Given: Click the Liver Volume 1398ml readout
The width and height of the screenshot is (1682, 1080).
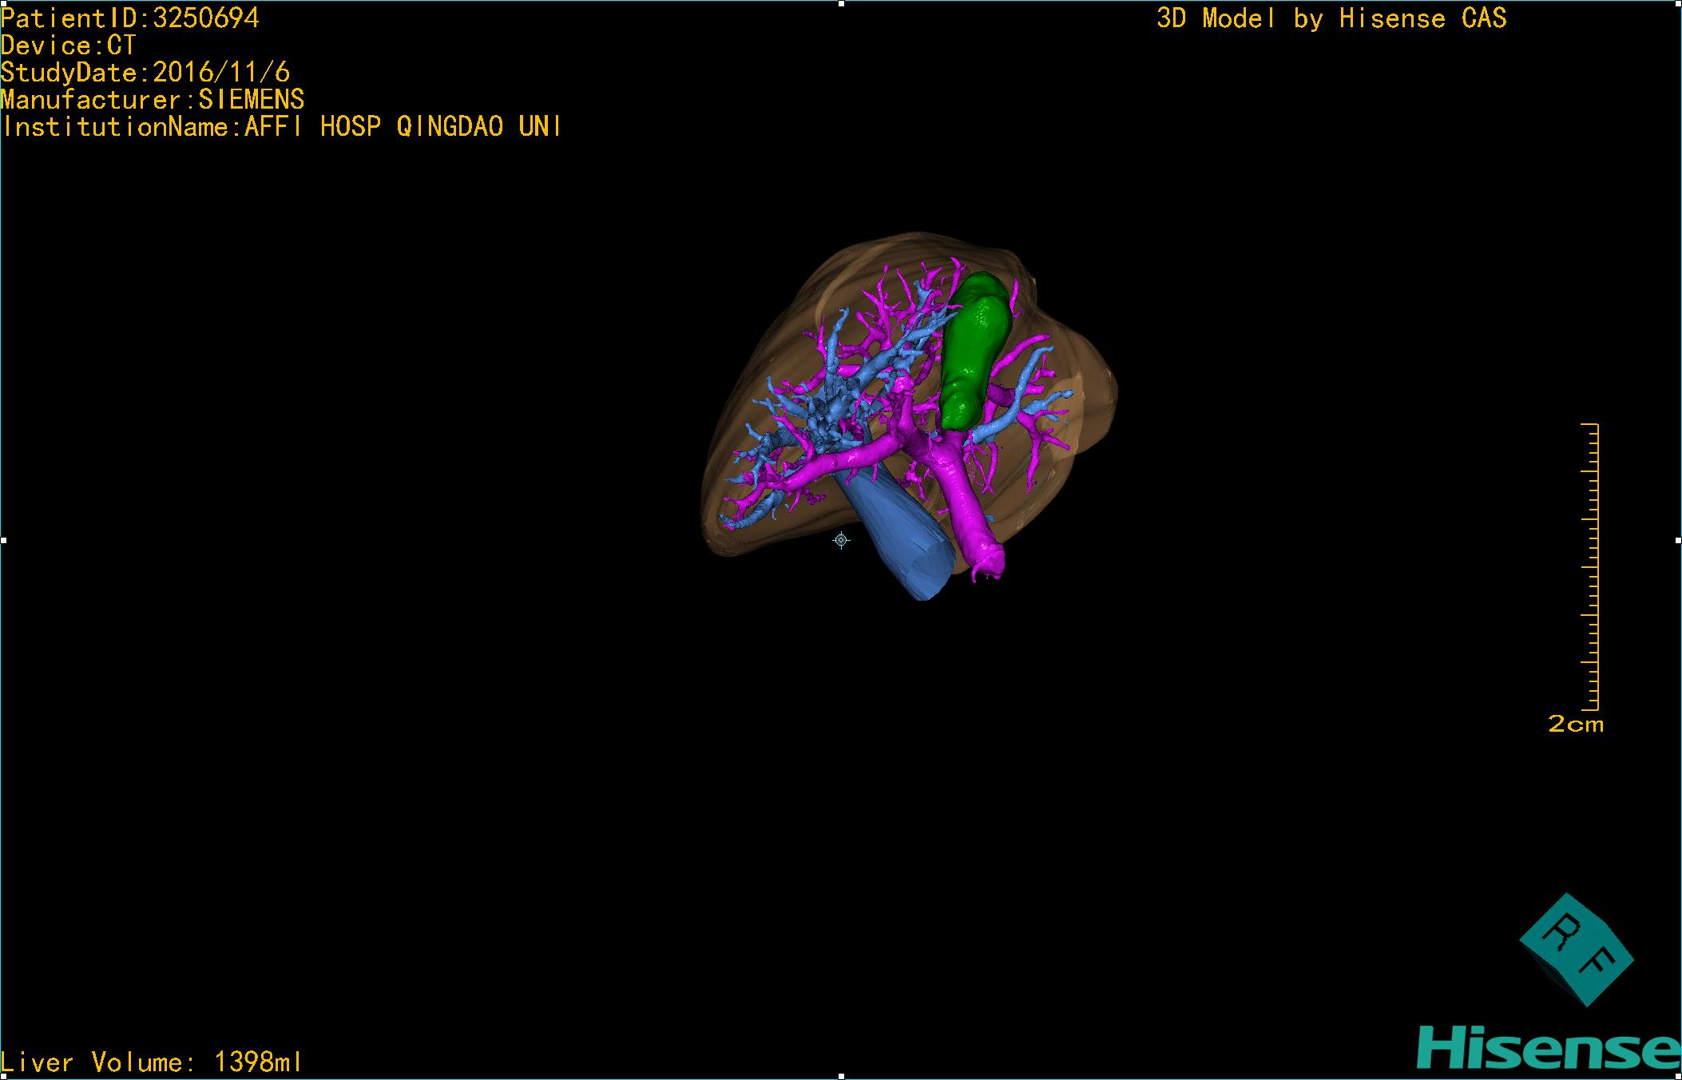Looking at the screenshot, I should click(151, 1062).
